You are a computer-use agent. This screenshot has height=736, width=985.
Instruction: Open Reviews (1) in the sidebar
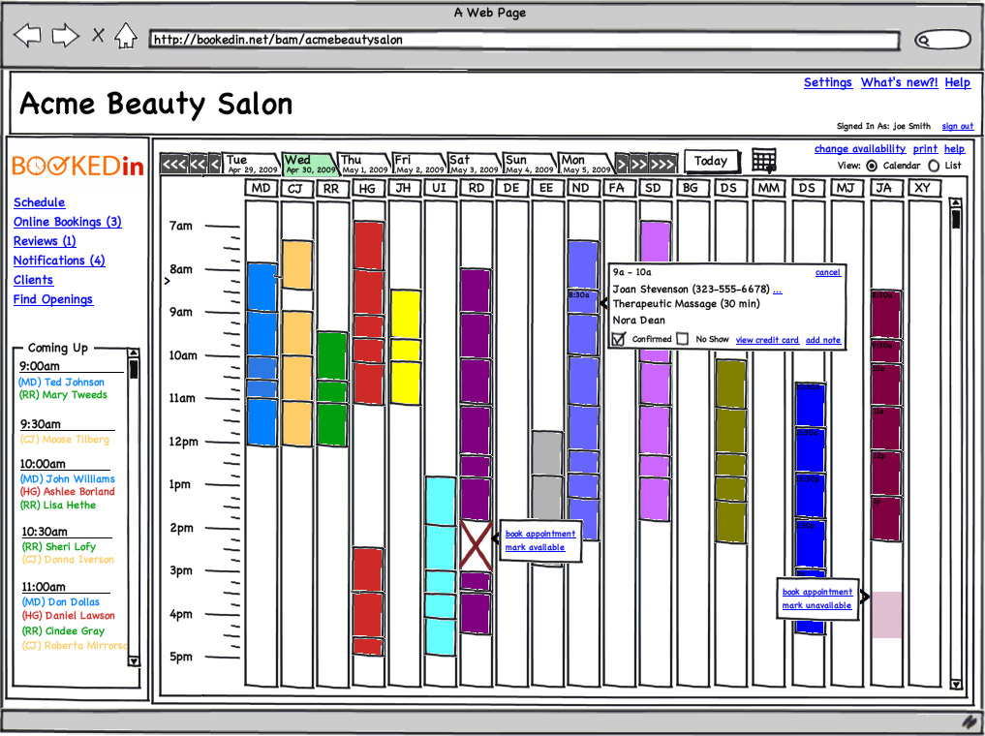tap(45, 241)
